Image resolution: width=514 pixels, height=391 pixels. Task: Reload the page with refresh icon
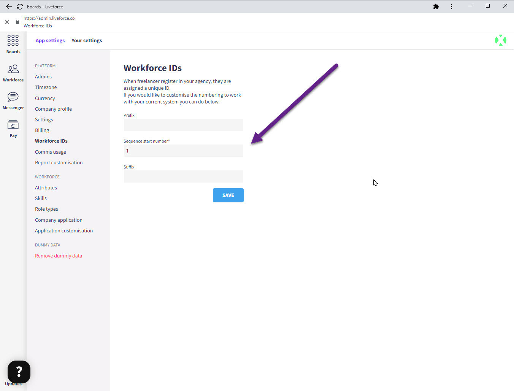(x=20, y=6)
